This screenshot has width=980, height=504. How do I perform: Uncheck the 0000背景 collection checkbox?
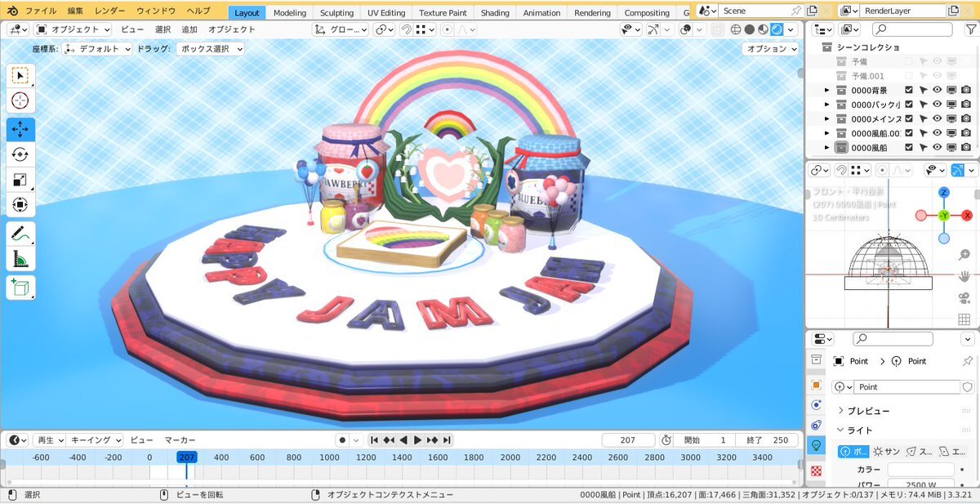click(909, 90)
